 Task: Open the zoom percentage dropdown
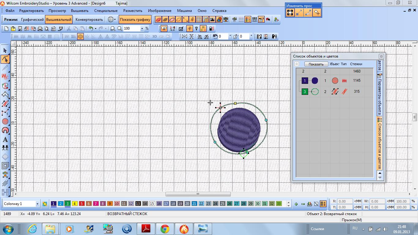pos(142,28)
